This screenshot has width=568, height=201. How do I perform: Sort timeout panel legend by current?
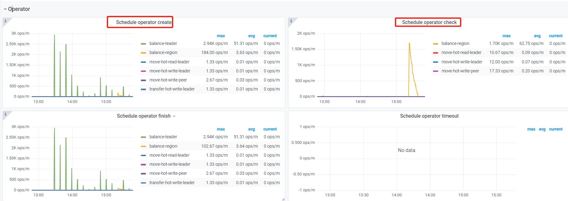click(x=555, y=129)
